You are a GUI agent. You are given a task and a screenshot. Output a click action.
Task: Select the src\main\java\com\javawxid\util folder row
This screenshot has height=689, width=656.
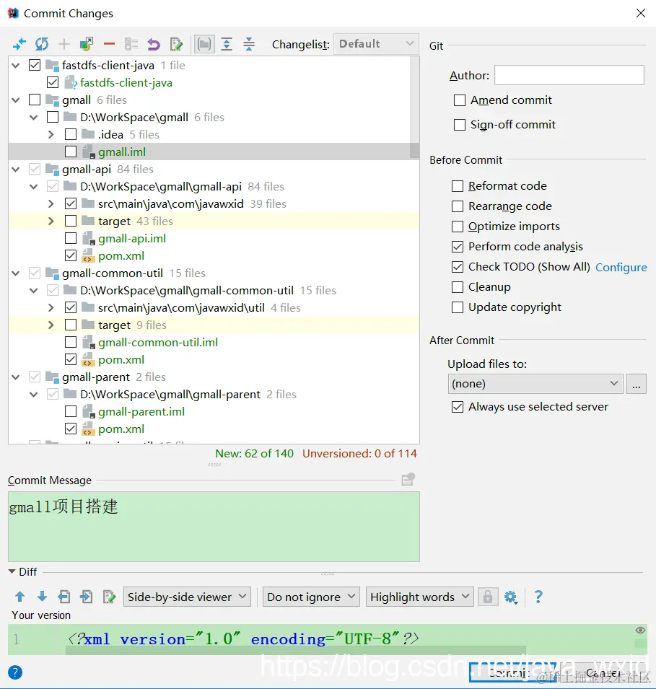point(214,307)
